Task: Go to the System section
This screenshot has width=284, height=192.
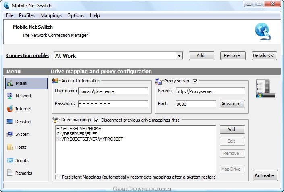Action: [22, 134]
